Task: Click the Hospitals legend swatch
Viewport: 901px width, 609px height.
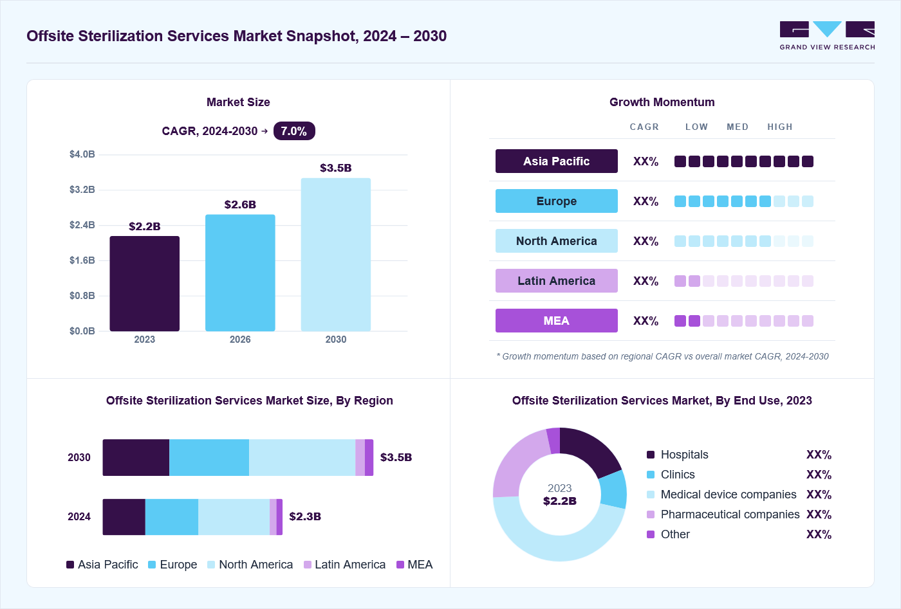Action: (651, 455)
